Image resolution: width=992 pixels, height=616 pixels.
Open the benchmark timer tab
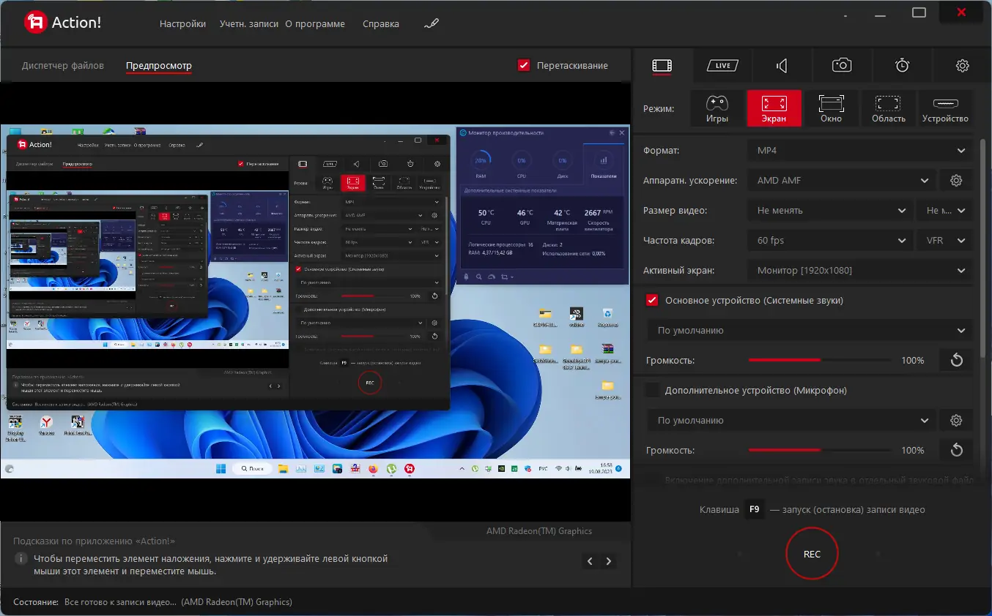tap(902, 65)
